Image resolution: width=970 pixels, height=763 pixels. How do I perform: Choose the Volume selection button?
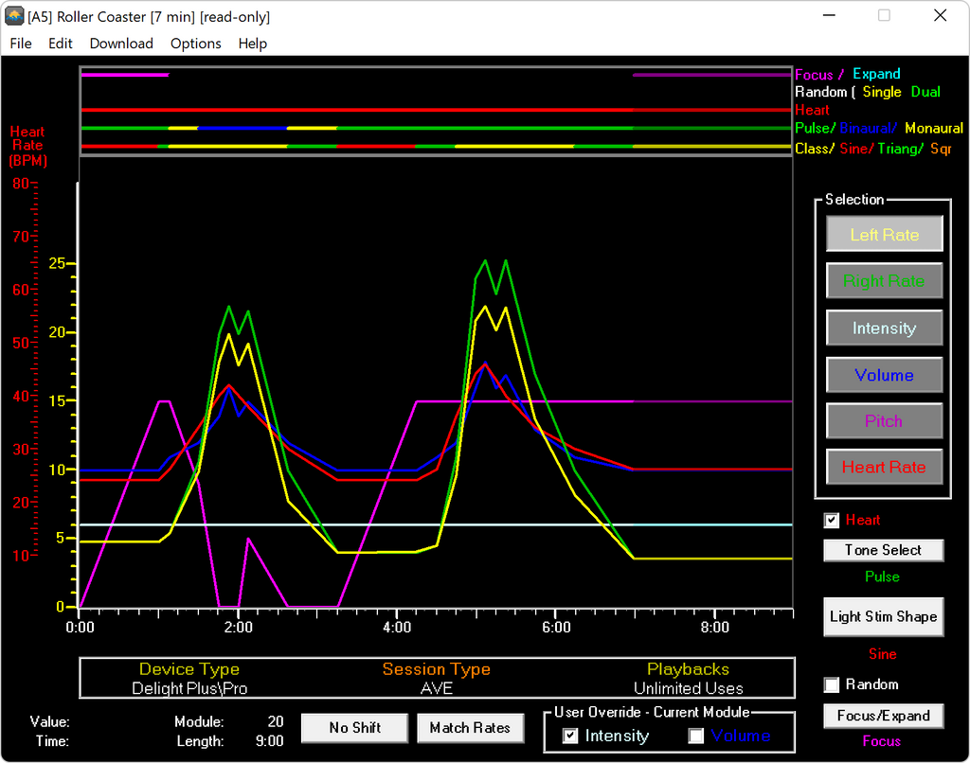884,375
